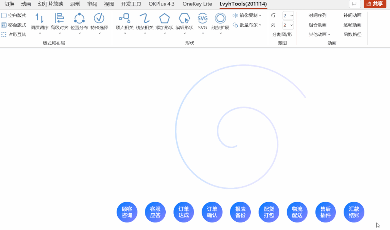
Task: Expand the 编辑形状 dropdown arrow
Action: tap(185, 33)
